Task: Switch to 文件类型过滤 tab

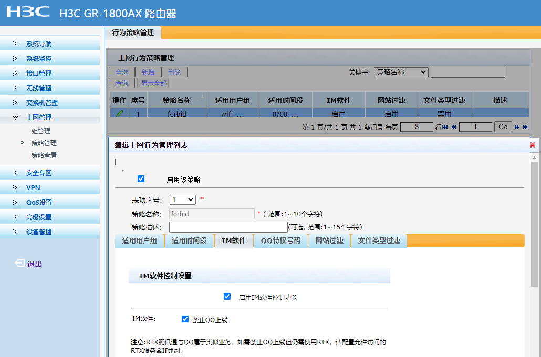Action: [x=379, y=241]
